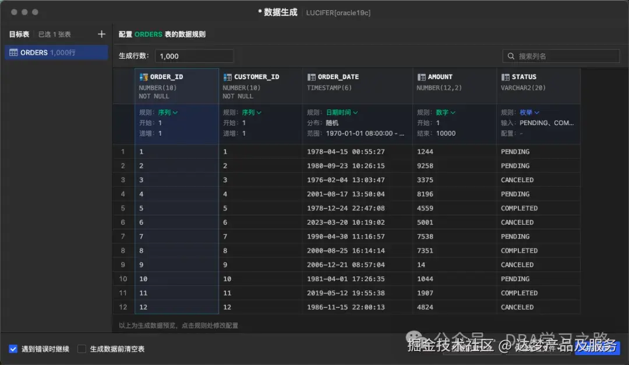The height and width of the screenshot is (365, 629).
Task: Disable 遇到错误时继续 checkbox
Action: 13,349
